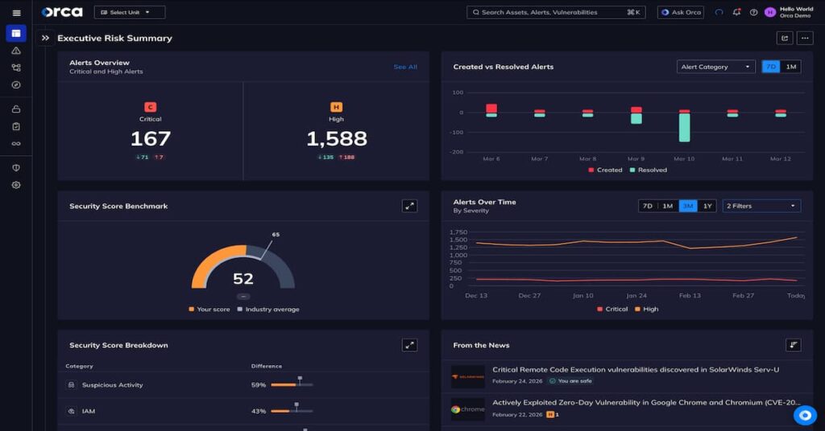The image size is (825, 431).
Task: Open the SolarWinds Serv-U news article
Action: [636, 370]
